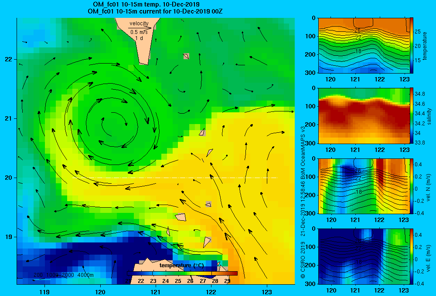
Task: Pick the vertical salinity colorbar
Action: coord(412,116)
